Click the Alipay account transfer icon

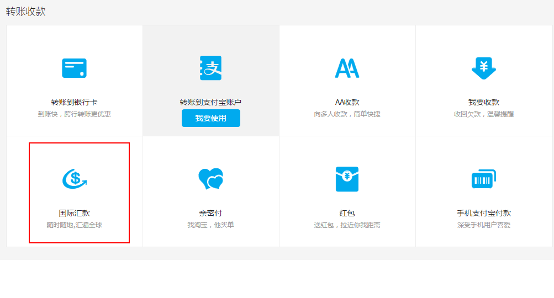(x=210, y=68)
